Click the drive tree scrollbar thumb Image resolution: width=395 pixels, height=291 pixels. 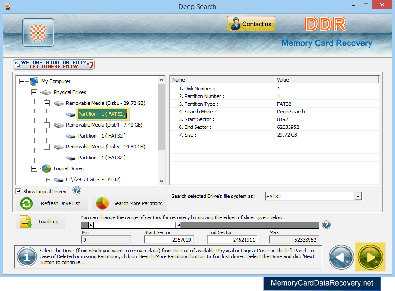[162, 117]
